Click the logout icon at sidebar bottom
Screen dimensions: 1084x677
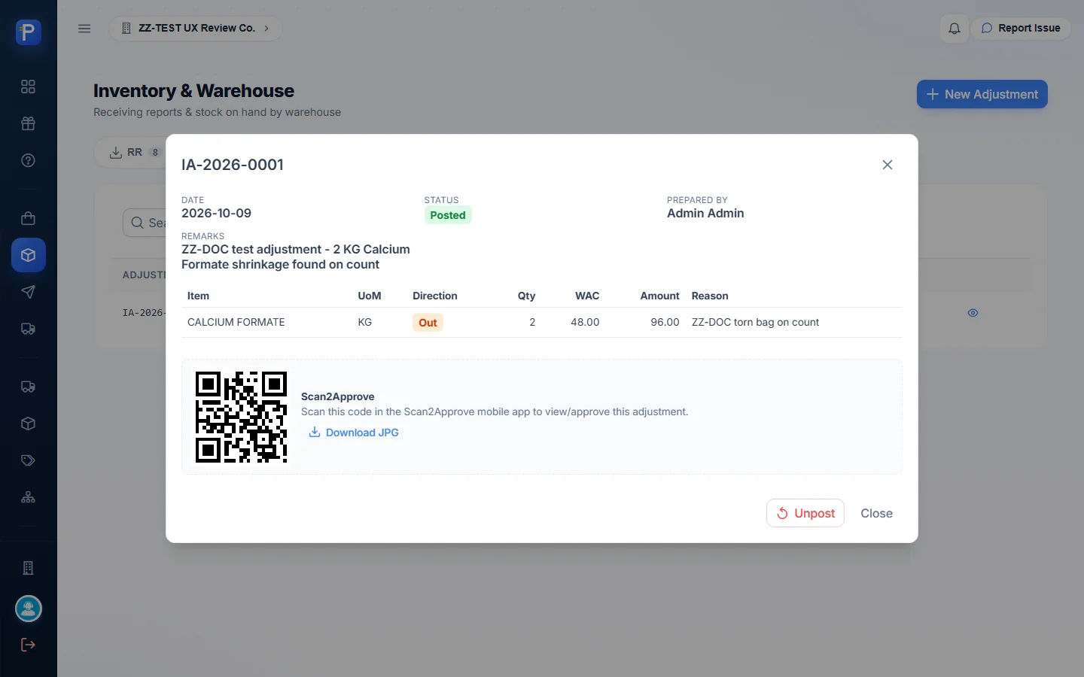click(x=28, y=645)
